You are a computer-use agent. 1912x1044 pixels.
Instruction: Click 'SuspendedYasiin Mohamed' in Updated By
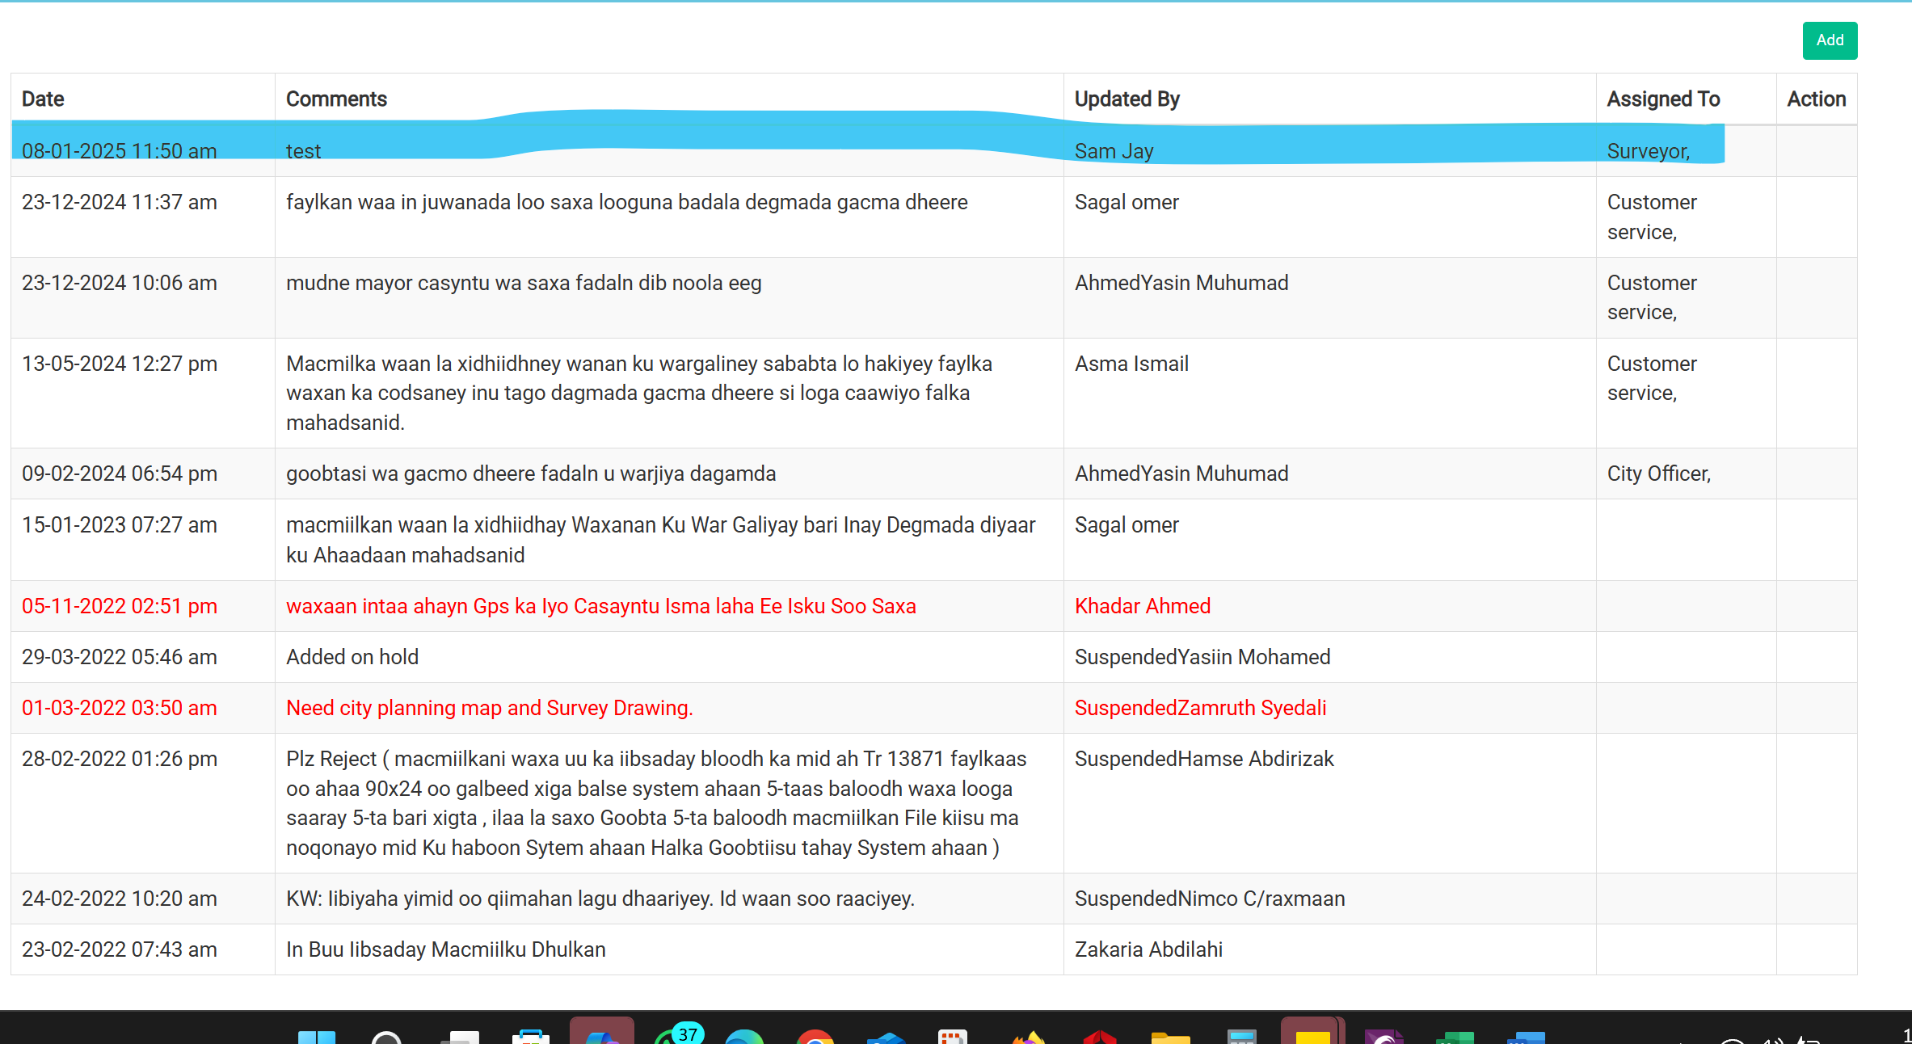[x=1202, y=657]
